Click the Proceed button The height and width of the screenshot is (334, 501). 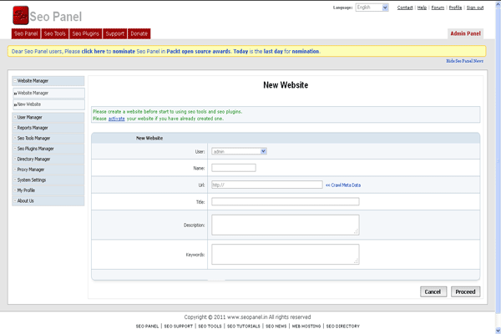tap(465, 291)
